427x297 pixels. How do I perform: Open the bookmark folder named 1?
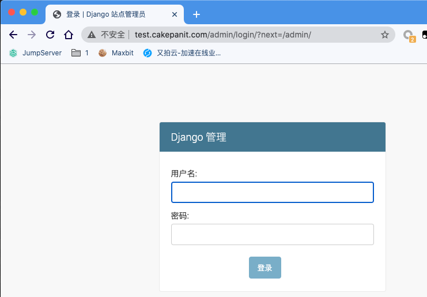(80, 53)
